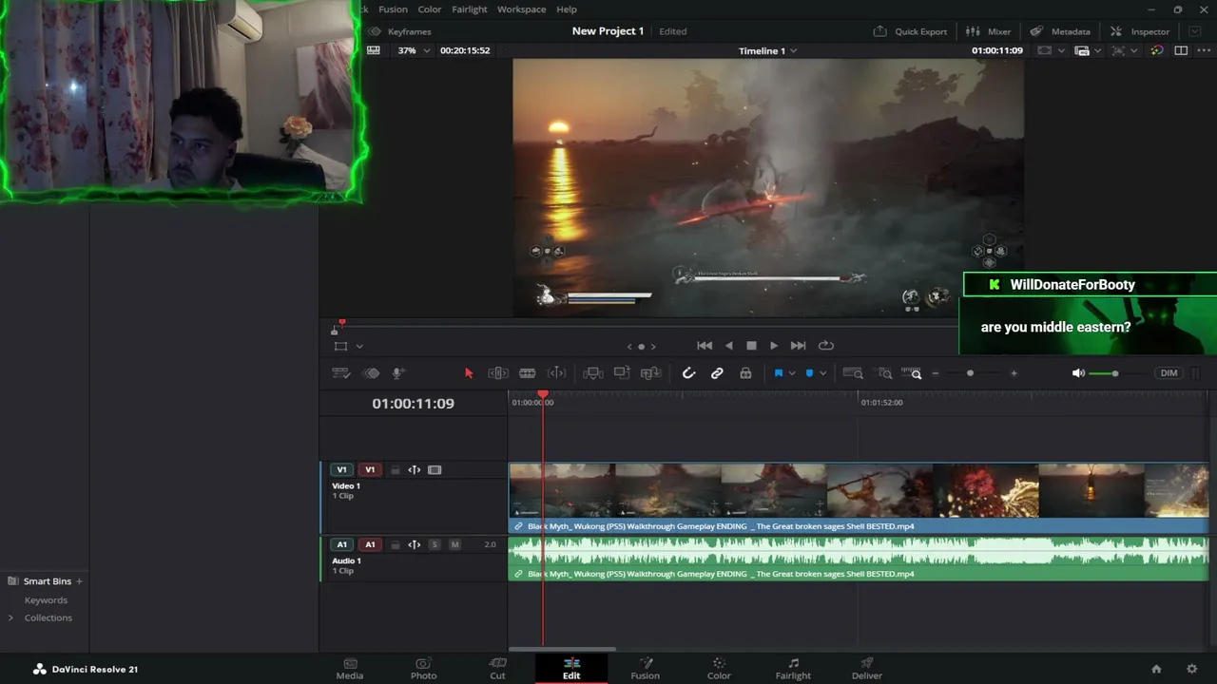Open the Metadata panel

pyautogui.click(x=1060, y=31)
